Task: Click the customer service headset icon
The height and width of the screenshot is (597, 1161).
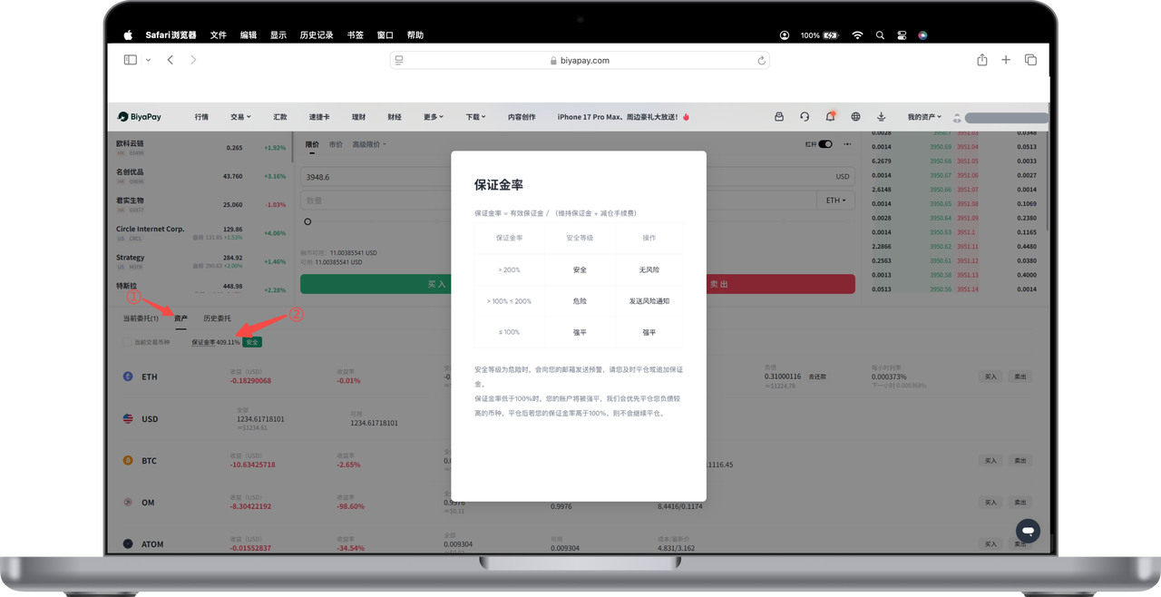Action: 805,117
